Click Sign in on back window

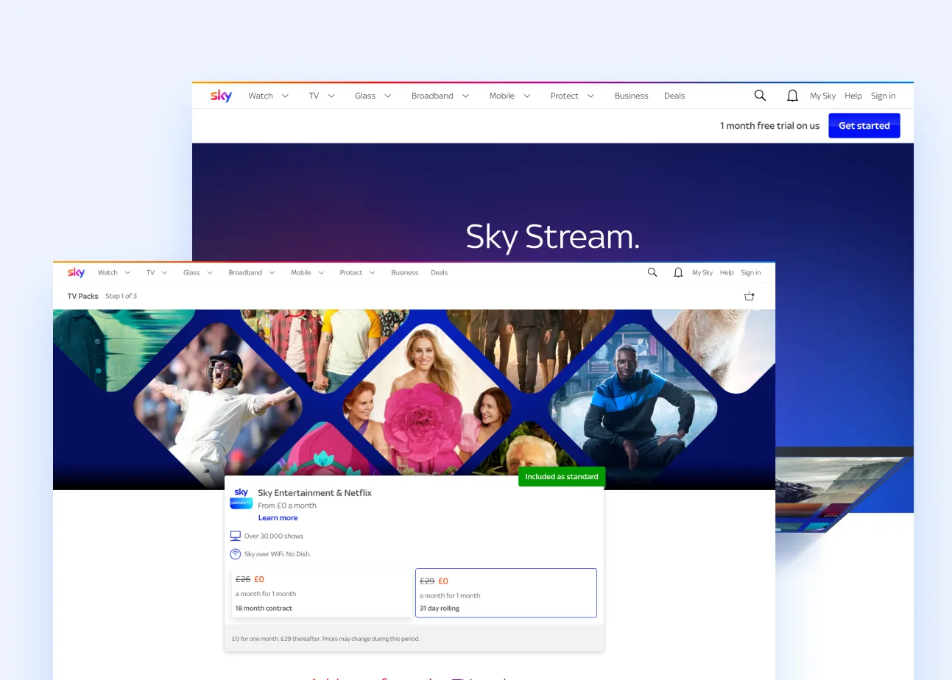[x=884, y=96]
